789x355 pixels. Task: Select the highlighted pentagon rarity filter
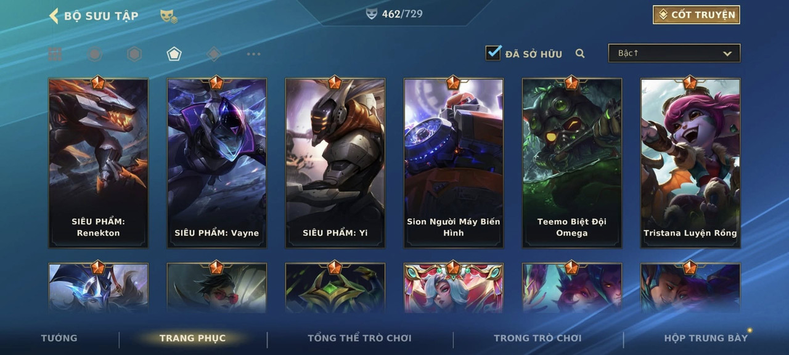(174, 54)
